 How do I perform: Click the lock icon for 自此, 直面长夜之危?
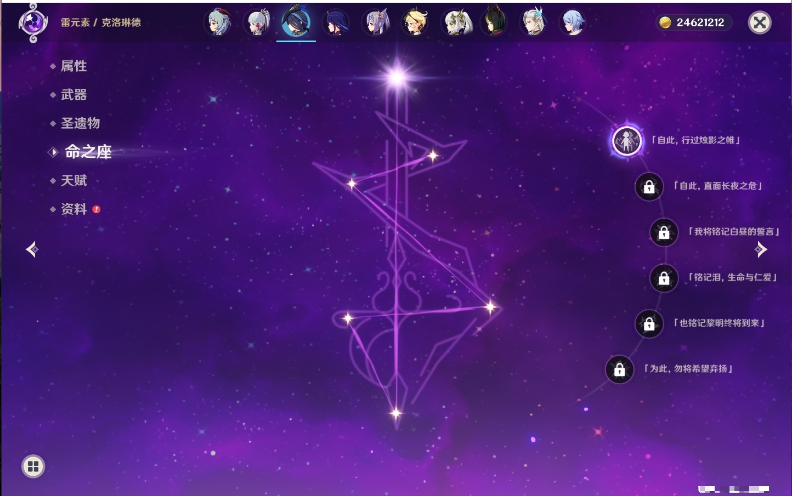(649, 187)
